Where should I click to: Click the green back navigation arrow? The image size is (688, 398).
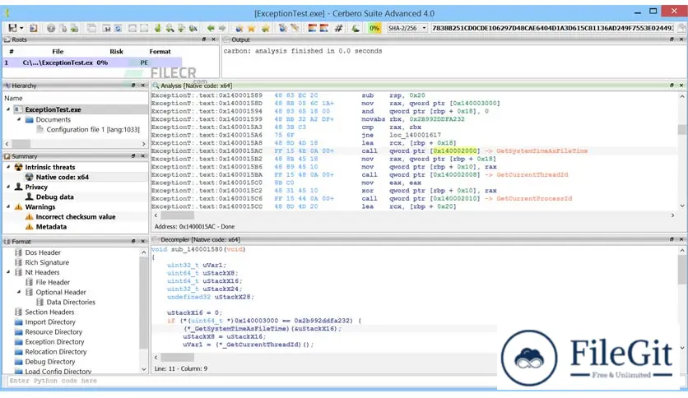(211, 28)
